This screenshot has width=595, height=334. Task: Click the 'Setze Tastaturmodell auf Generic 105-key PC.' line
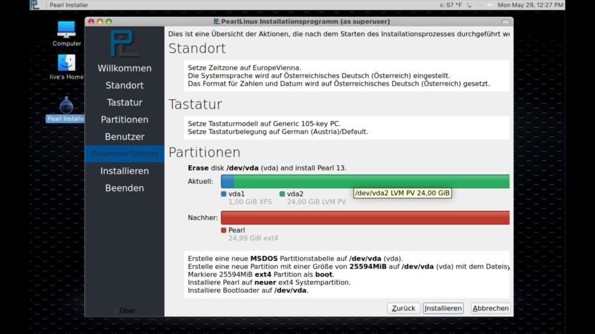point(264,124)
